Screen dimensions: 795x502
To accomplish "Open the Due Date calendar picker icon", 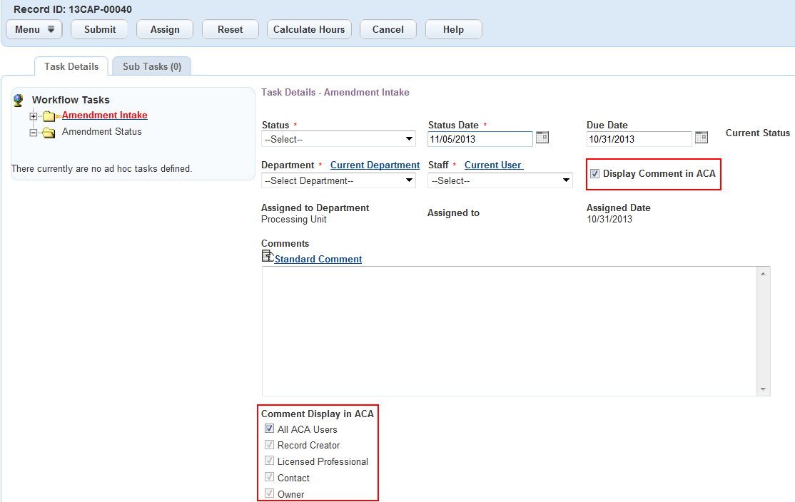I will pyautogui.click(x=702, y=138).
